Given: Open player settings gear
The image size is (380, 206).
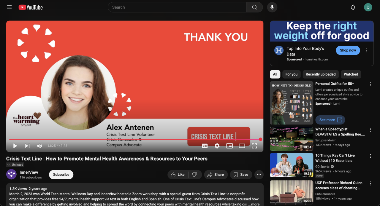Looking at the screenshot, I should pyautogui.click(x=217, y=146).
